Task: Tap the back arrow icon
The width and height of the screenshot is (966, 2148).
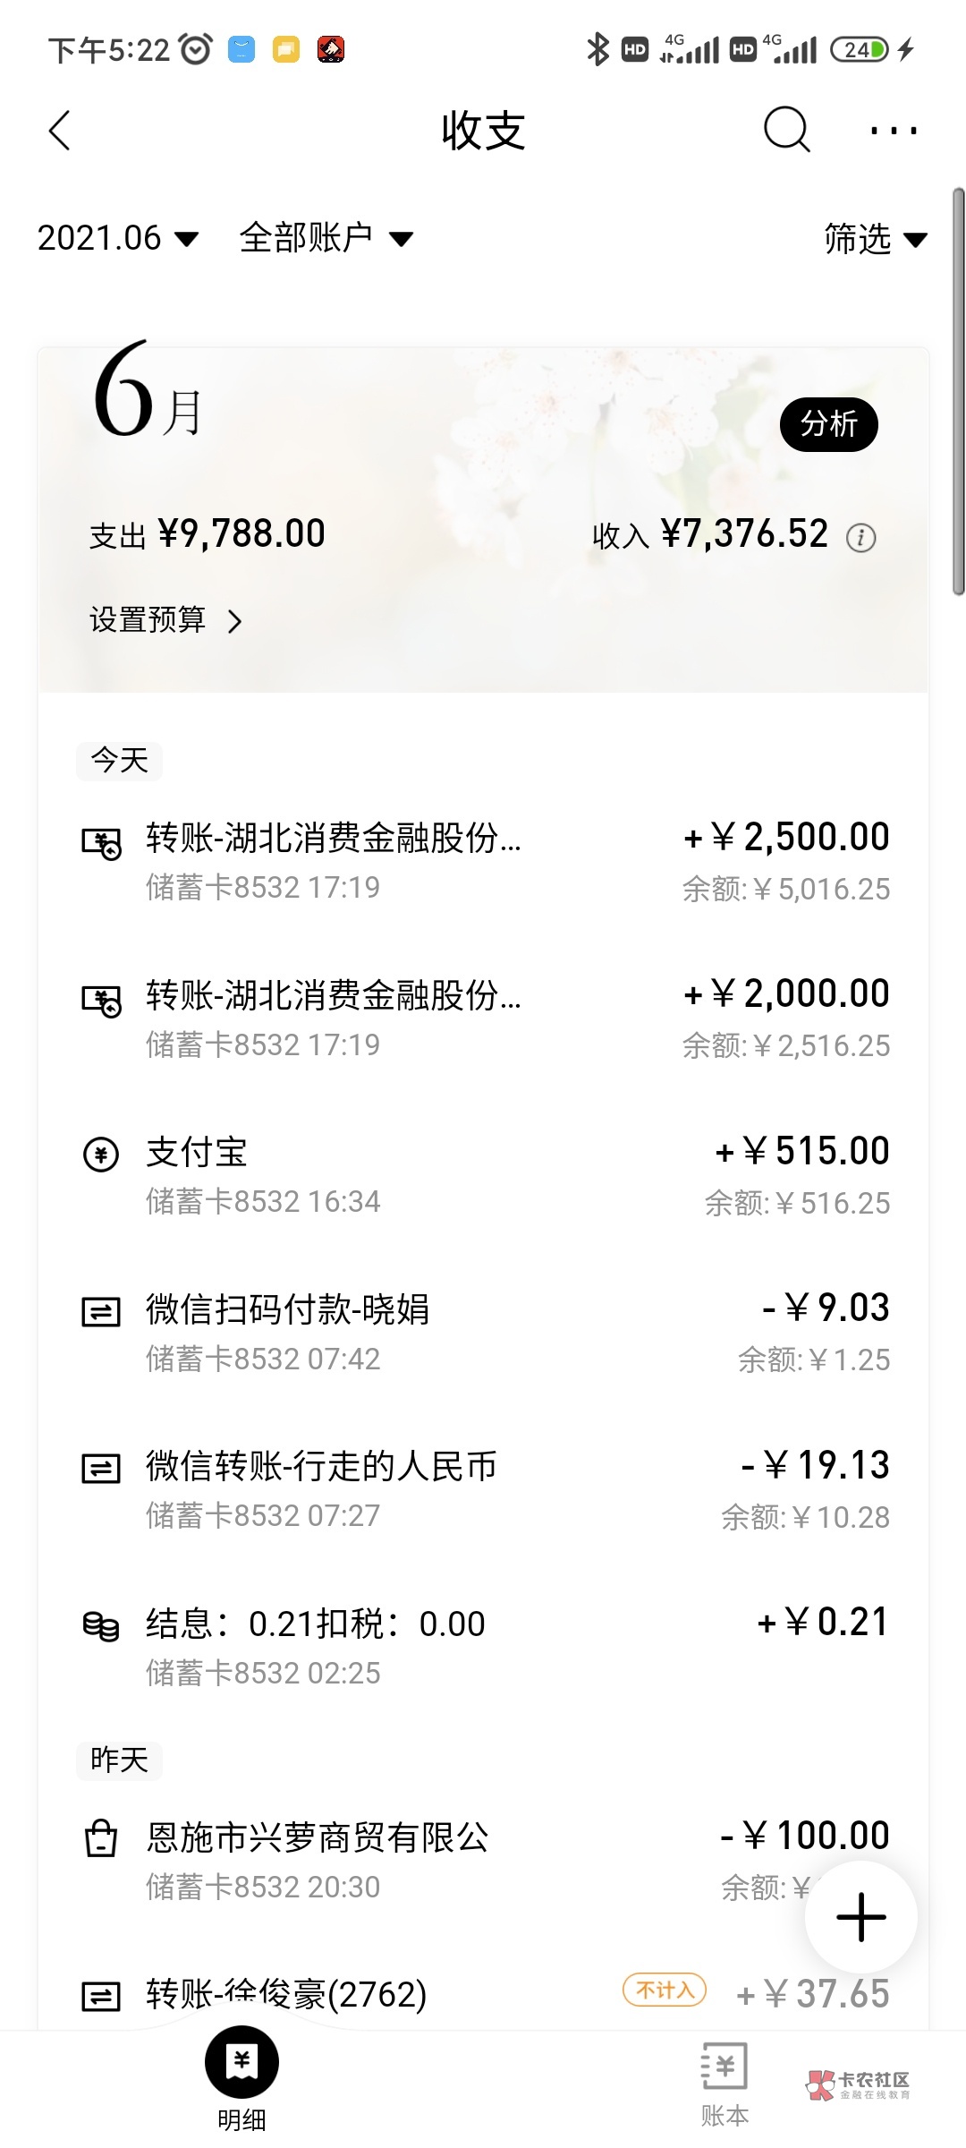Action: pyautogui.click(x=60, y=132)
